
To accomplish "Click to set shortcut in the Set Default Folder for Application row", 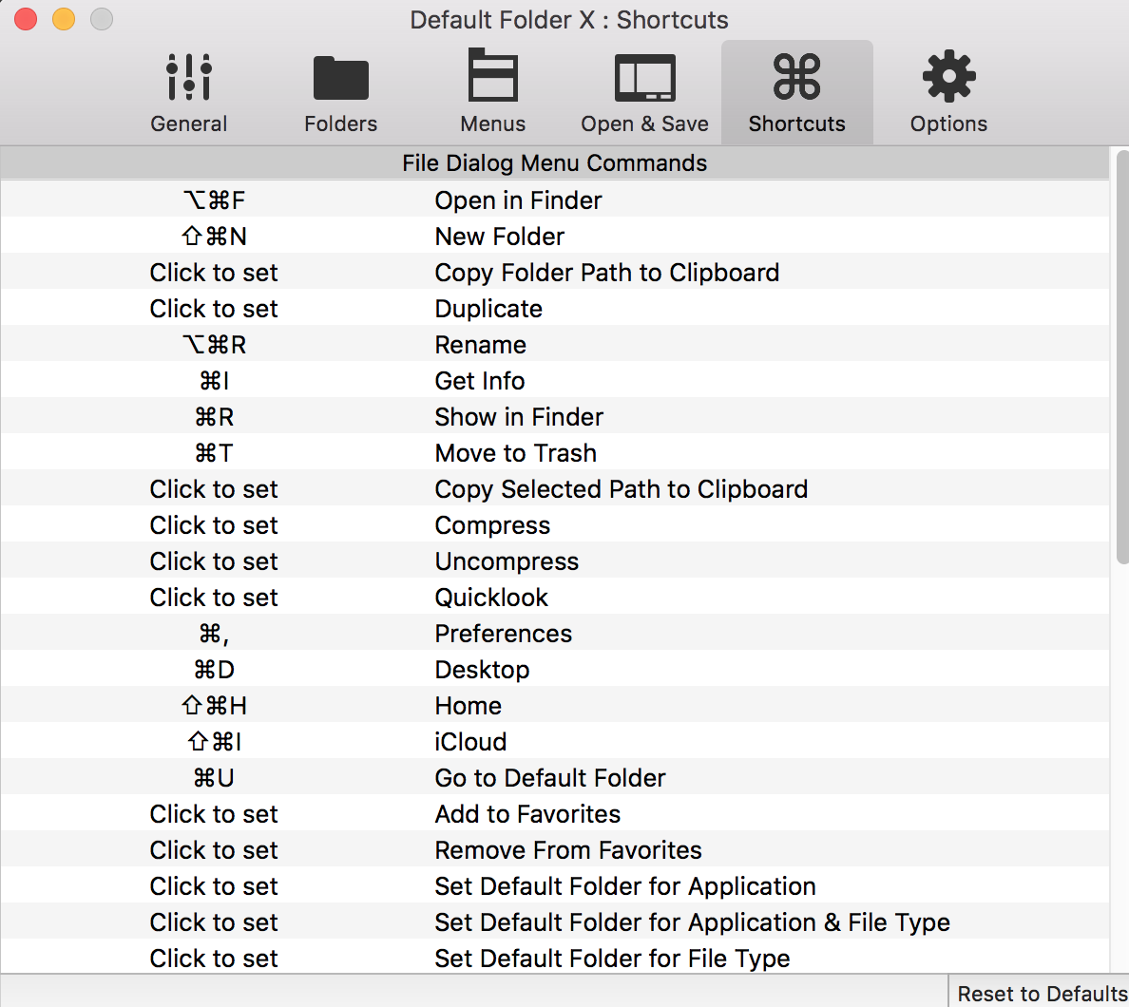I will pos(214,886).
